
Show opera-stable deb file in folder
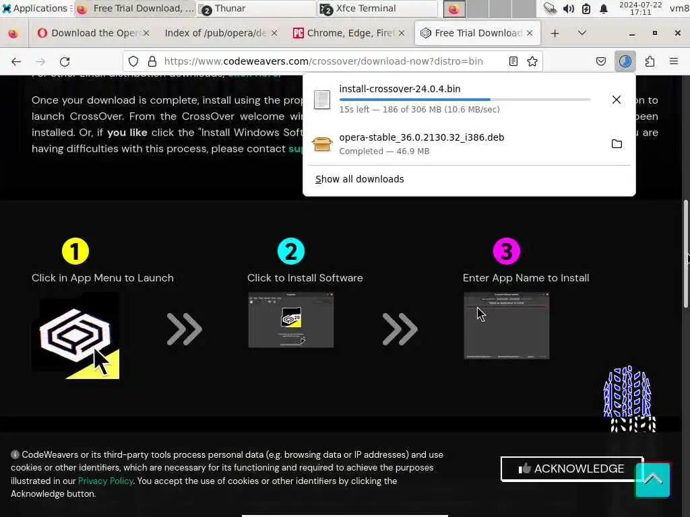(617, 144)
